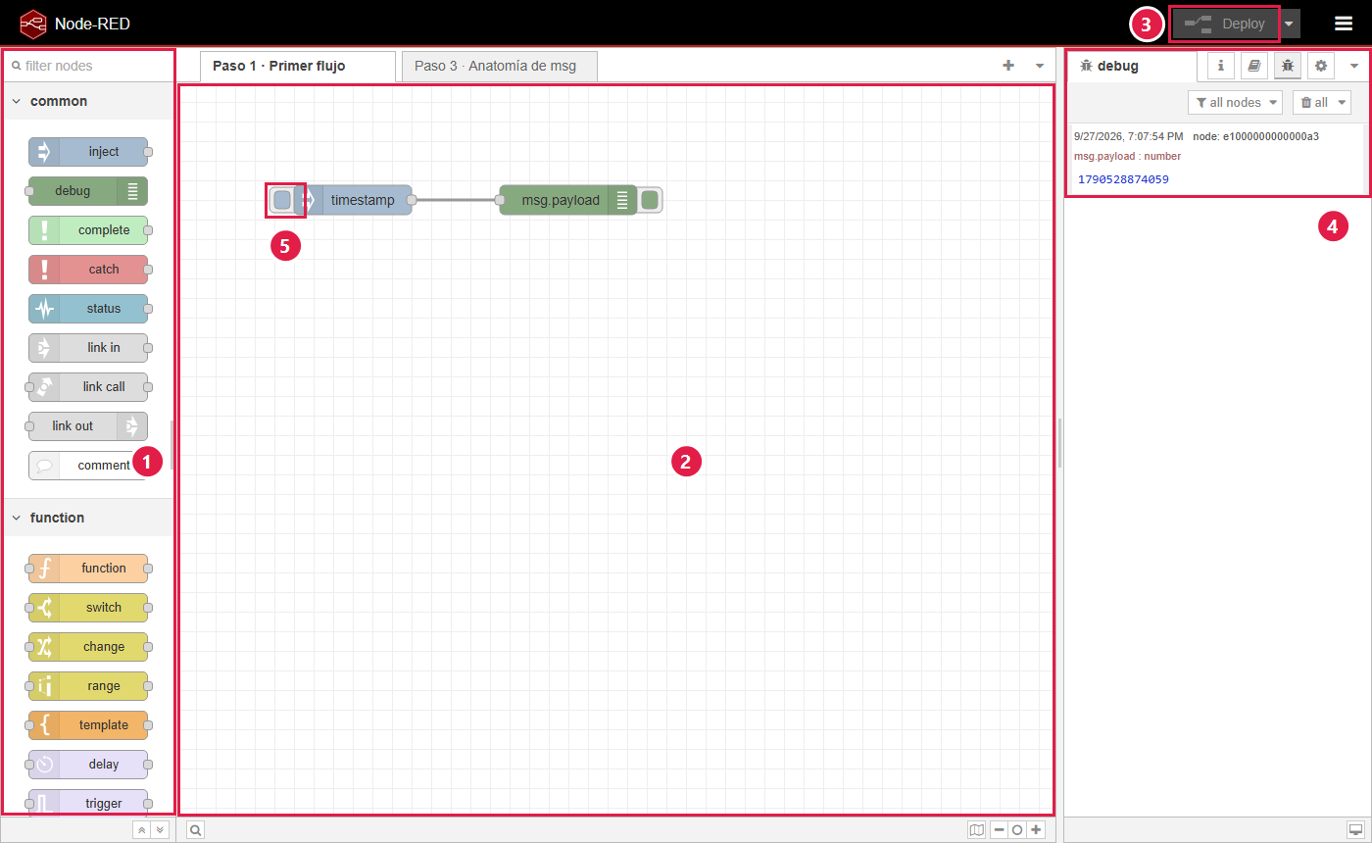Click the debug bug icon in sidebar
1372x843 pixels.
(x=1288, y=66)
